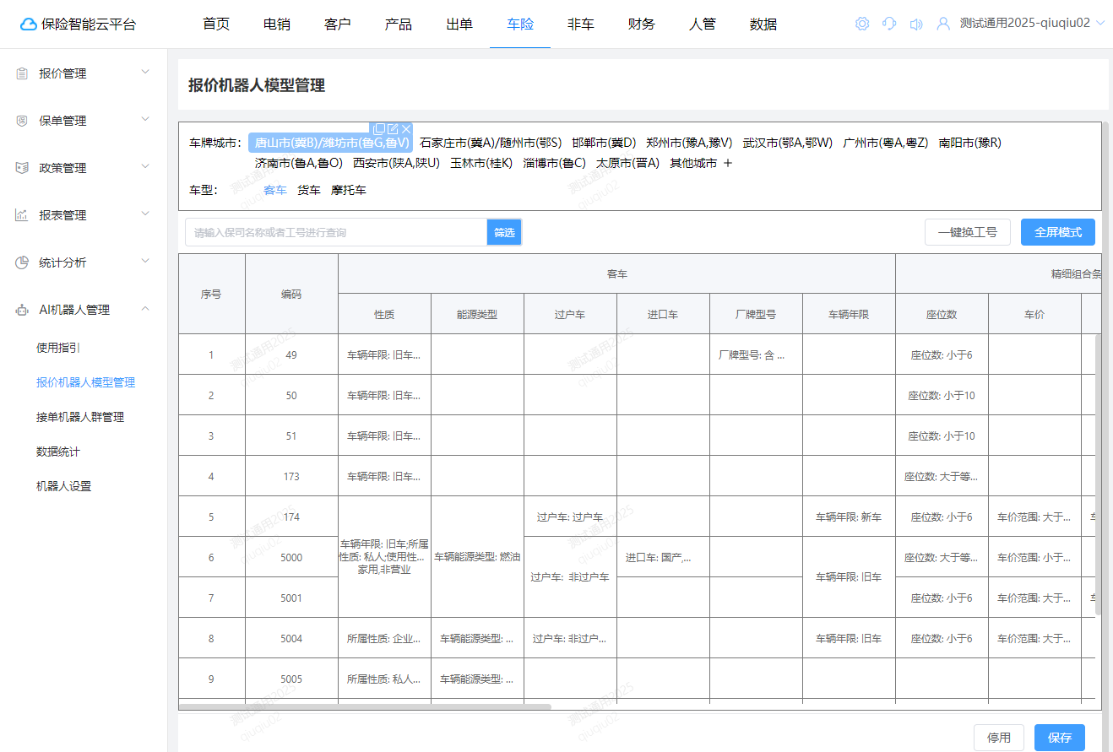The width and height of the screenshot is (1113, 752).
Task: Remove the 唐山市 city tag with X icon
Action: [x=406, y=128]
